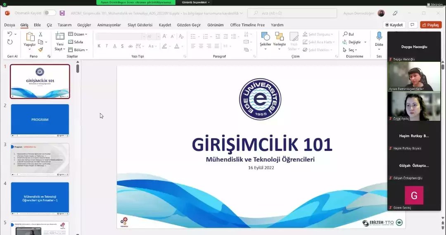Click the Redo icon under Undo
Image resolution: width=446 pixels, height=235 pixels.
click(9, 42)
